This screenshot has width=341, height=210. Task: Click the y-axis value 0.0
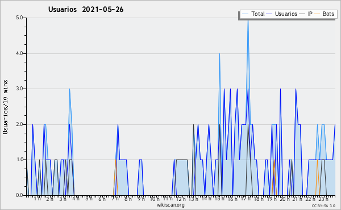[x=19, y=195]
